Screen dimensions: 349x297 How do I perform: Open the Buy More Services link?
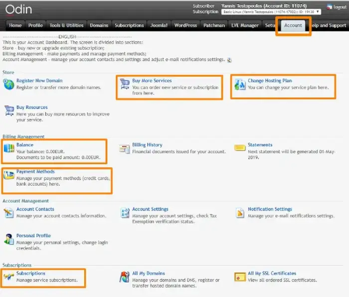tap(152, 81)
